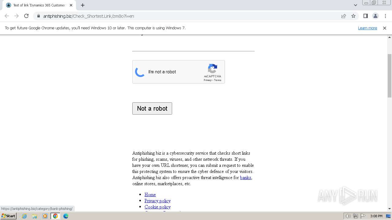Screen dimensions: 392x220
Task: Expand the tab search chevron
Action: pyautogui.click(x=355, y=5)
